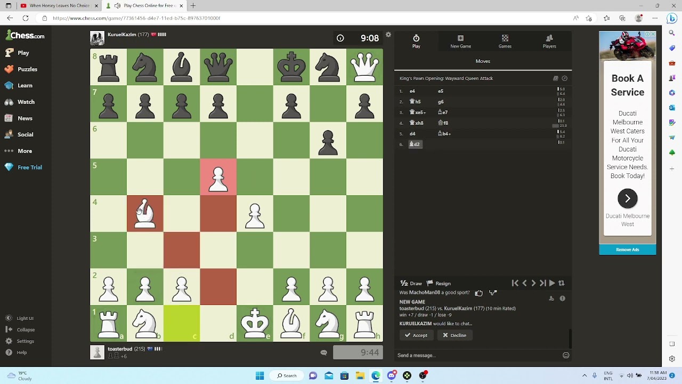Go to previous move

coord(524,284)
